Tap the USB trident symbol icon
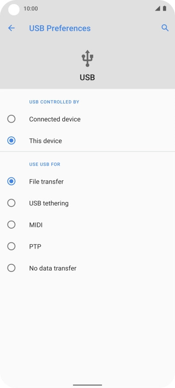 [87, 58]
